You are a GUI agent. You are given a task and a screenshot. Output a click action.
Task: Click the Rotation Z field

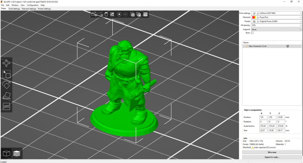point(281,122)
